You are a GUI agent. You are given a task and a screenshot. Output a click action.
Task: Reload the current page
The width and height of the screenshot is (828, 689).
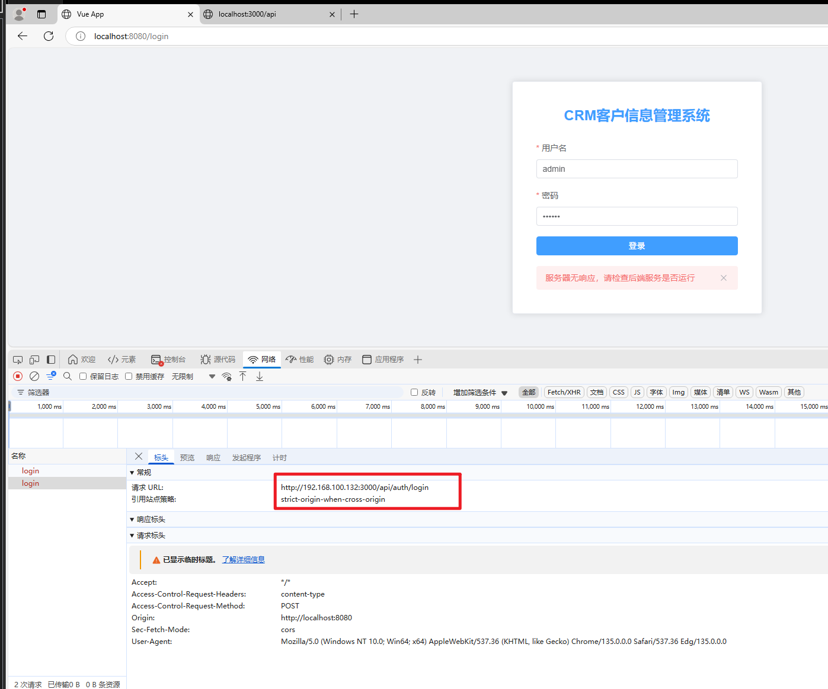[x=49, y=36]
